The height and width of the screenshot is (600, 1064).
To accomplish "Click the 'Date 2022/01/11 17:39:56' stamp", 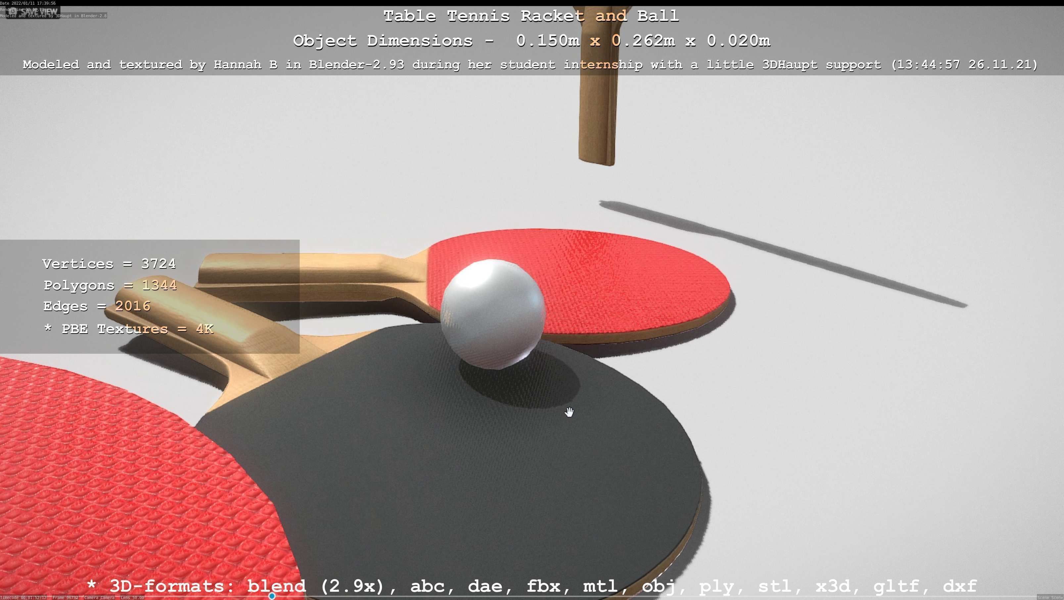I will (x=28, y=3).
